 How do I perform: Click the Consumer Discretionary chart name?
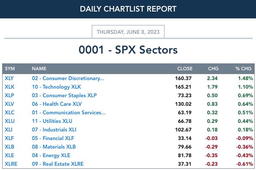[x=68, y=78]
